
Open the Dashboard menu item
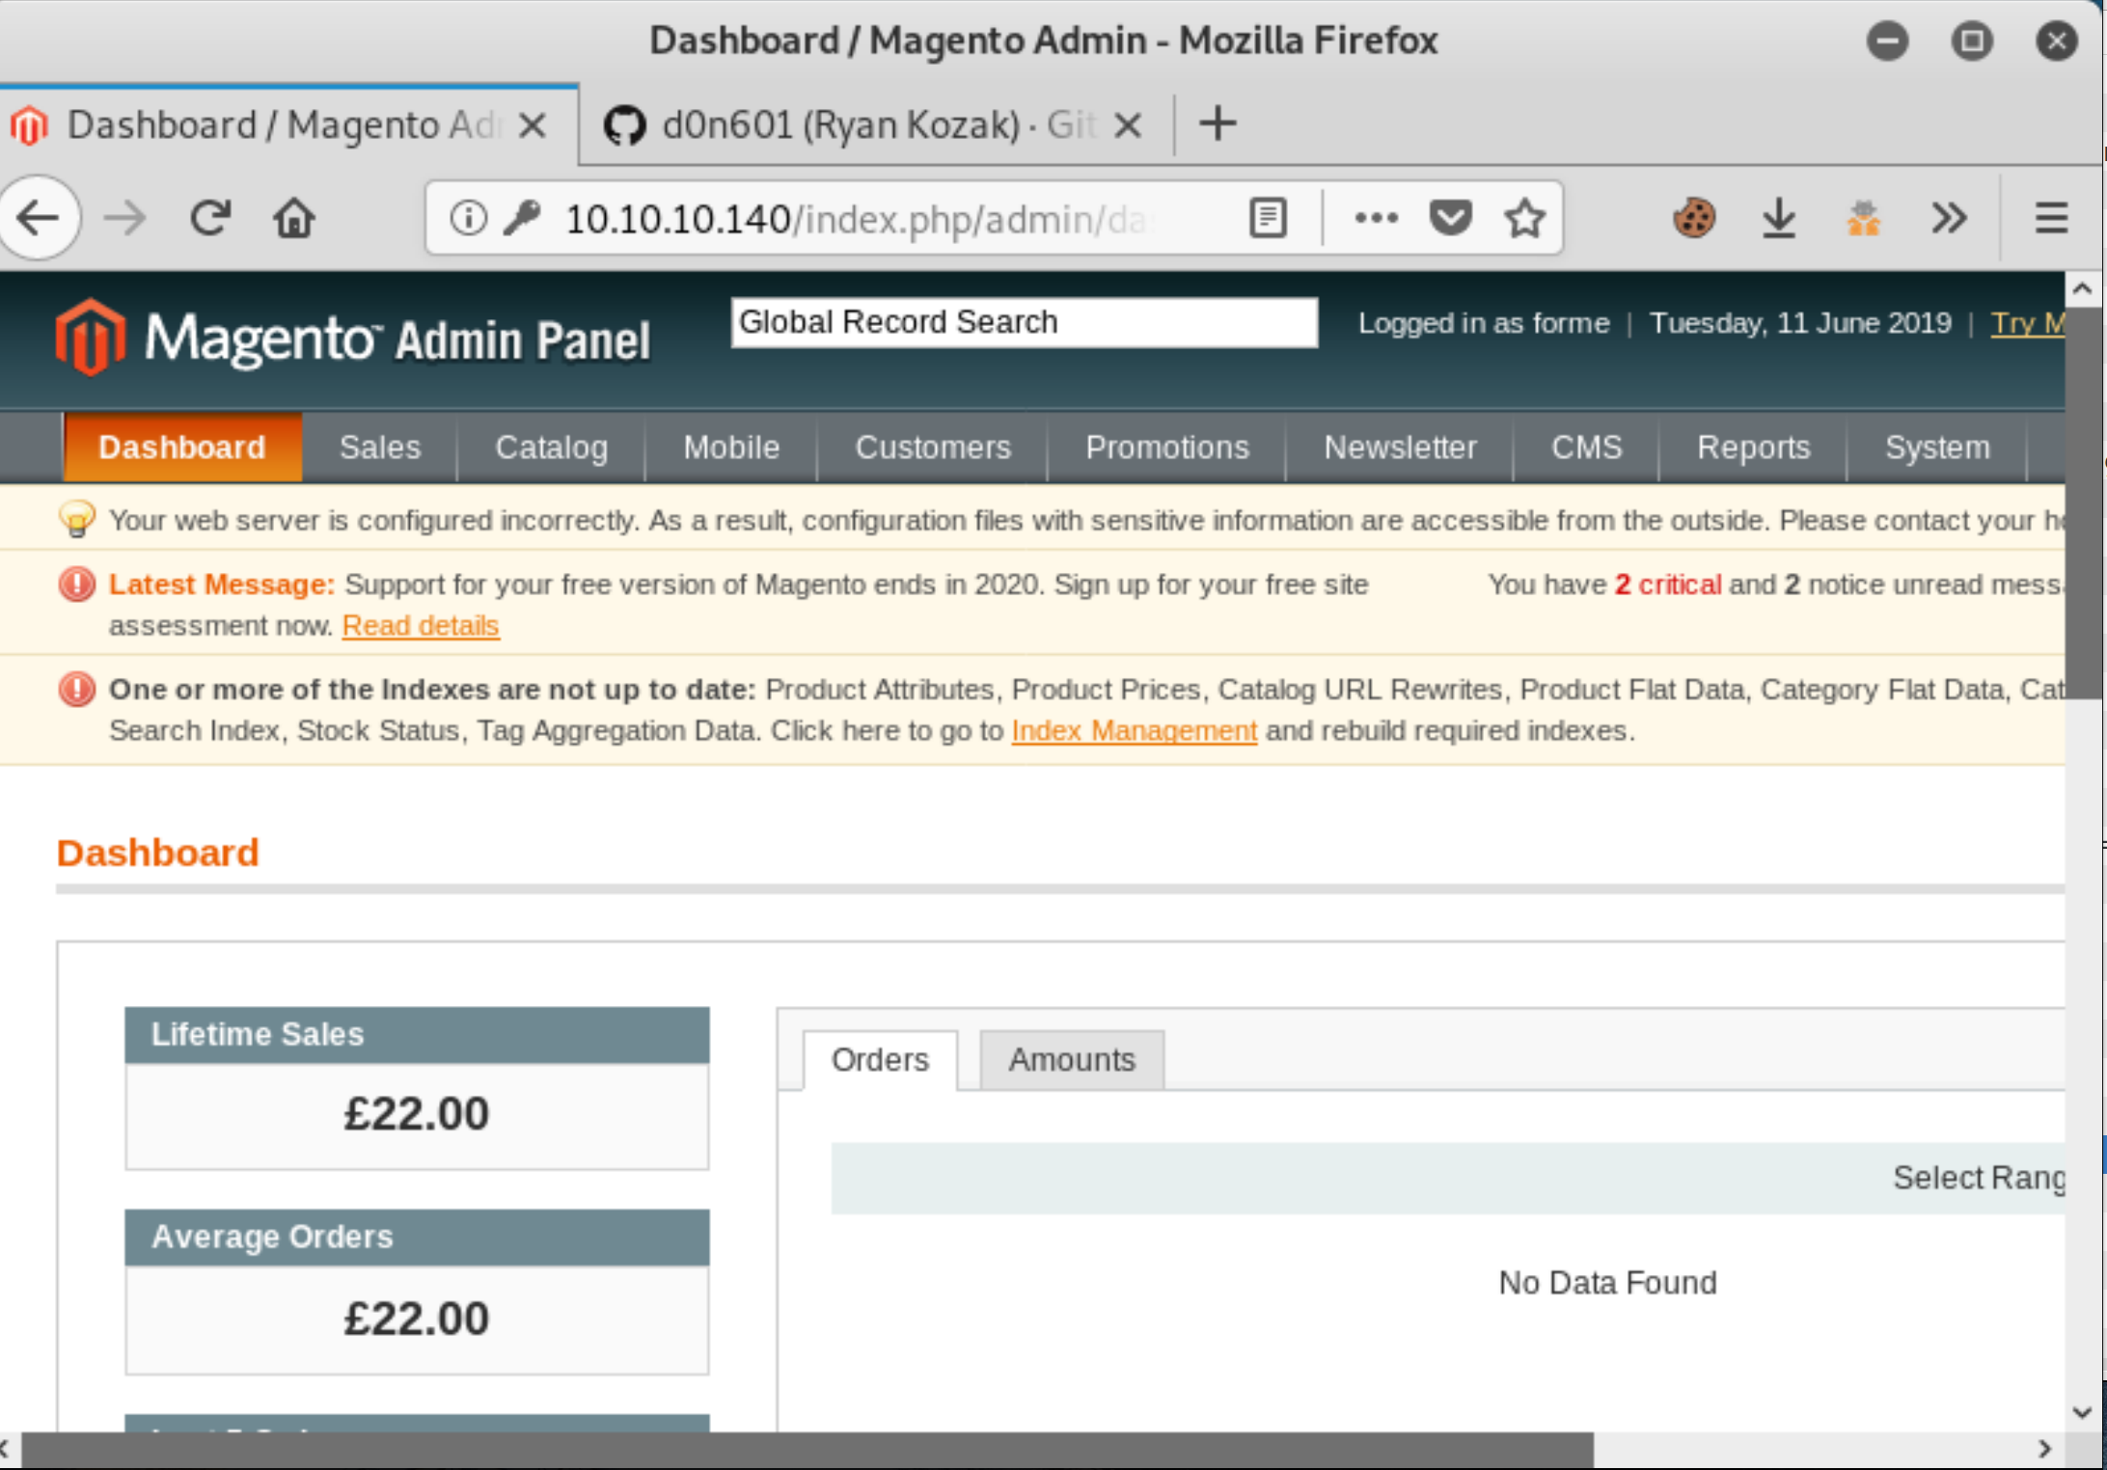182,448
